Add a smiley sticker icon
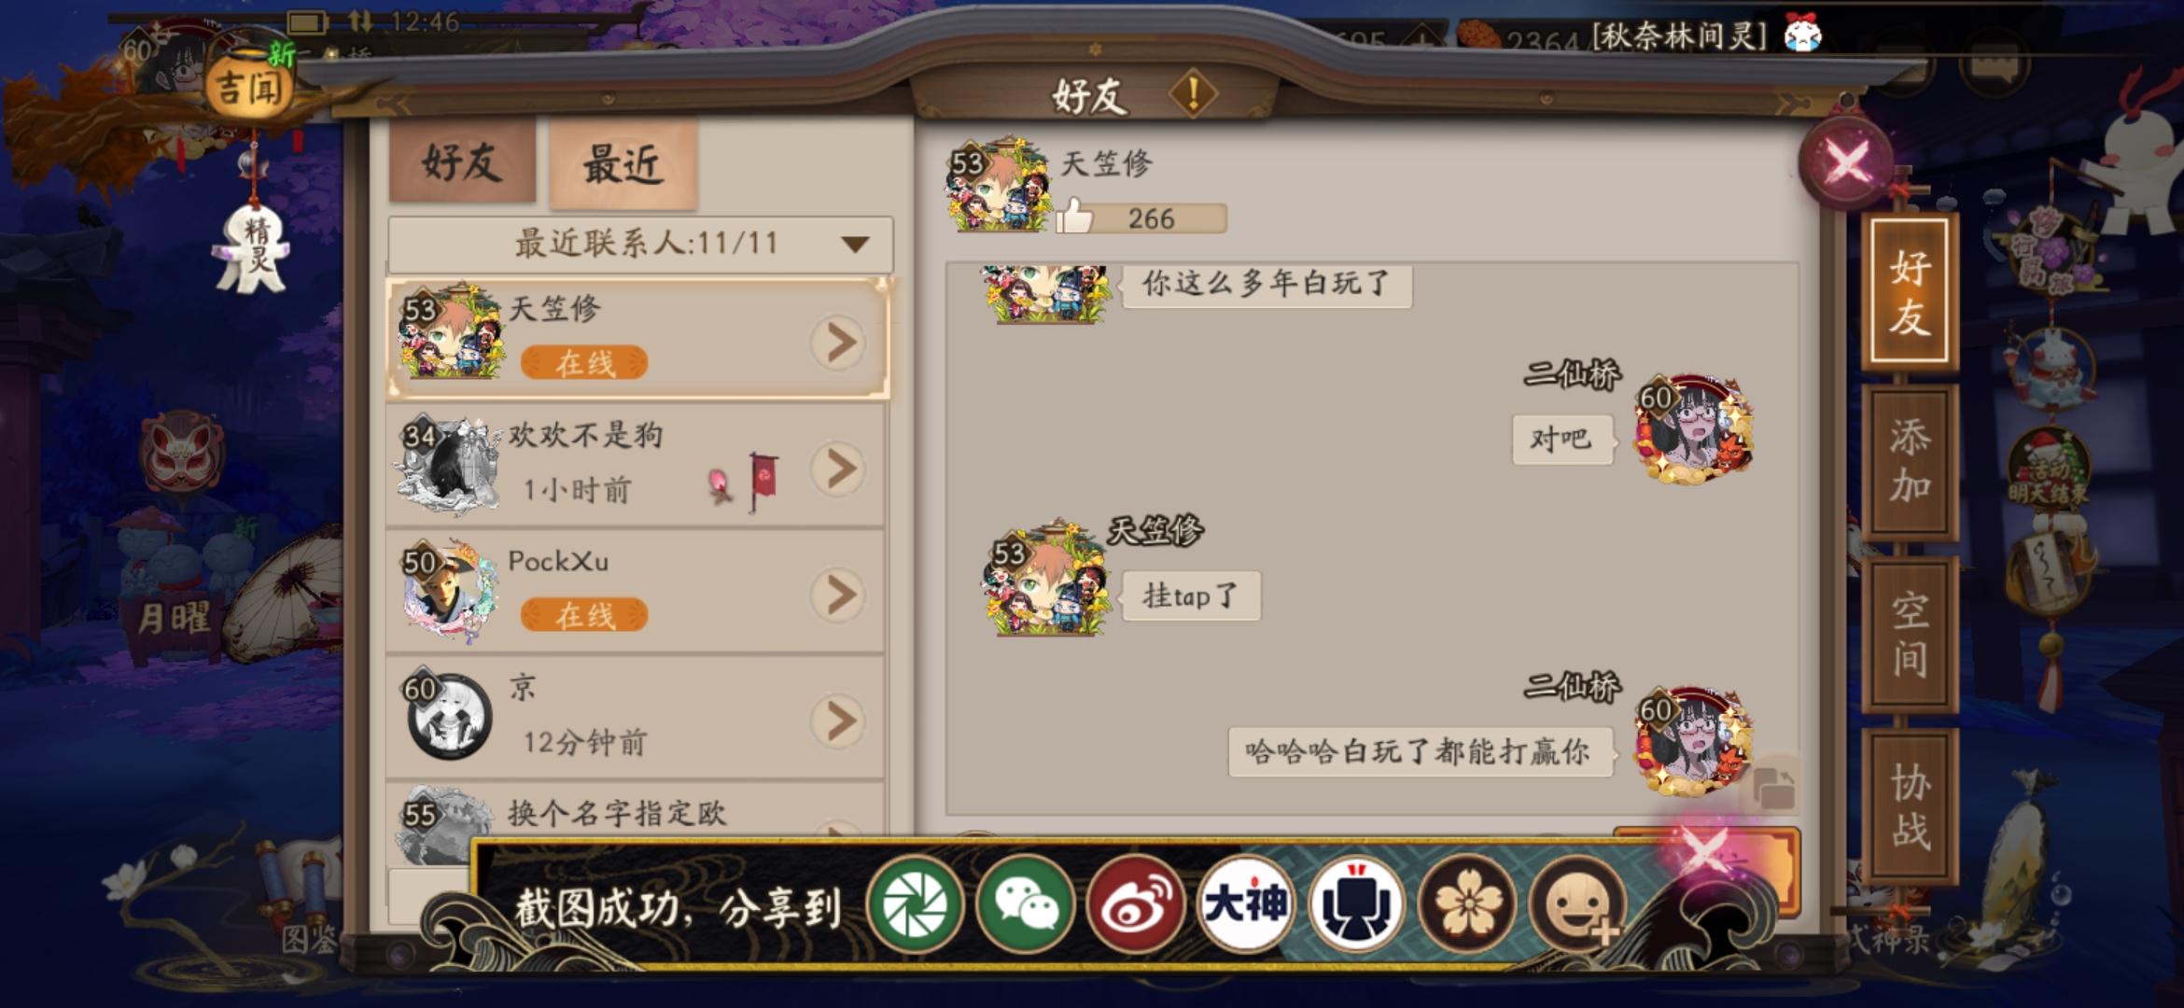Screen dimensions: 2184x1008 (1577, 903)
